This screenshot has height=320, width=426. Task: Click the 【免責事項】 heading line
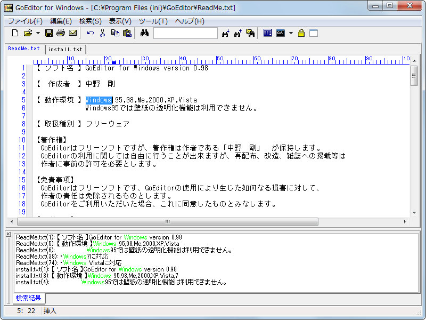click(x=55, y=180)
